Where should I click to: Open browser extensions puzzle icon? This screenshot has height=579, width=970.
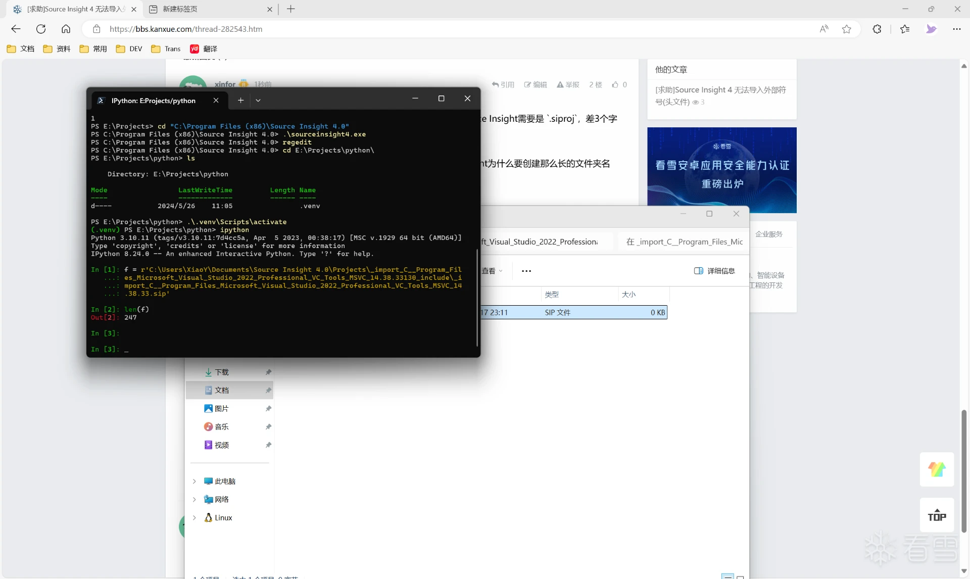(877, 29)
